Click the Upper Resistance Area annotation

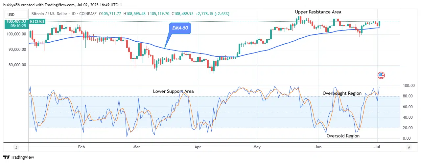tap(318, 12)
